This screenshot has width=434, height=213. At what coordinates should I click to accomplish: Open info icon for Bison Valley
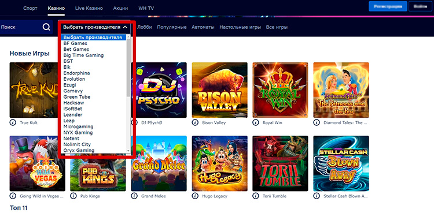point(195,122)
